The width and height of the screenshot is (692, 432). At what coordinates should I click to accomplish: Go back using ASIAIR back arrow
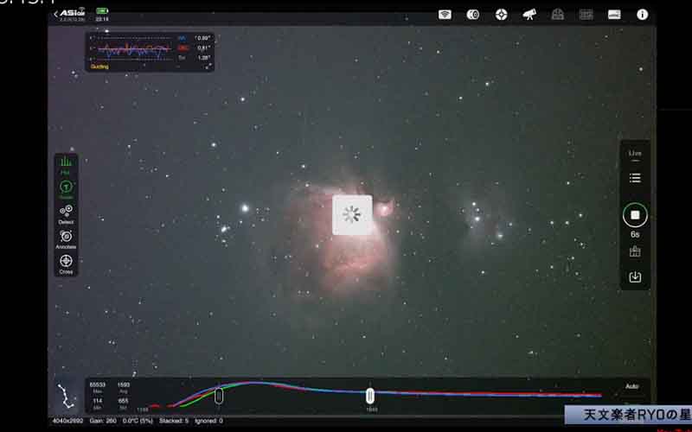(56, 14)
